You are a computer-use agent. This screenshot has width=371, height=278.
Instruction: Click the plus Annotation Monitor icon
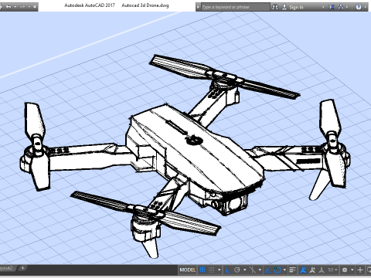coord(360,270)
